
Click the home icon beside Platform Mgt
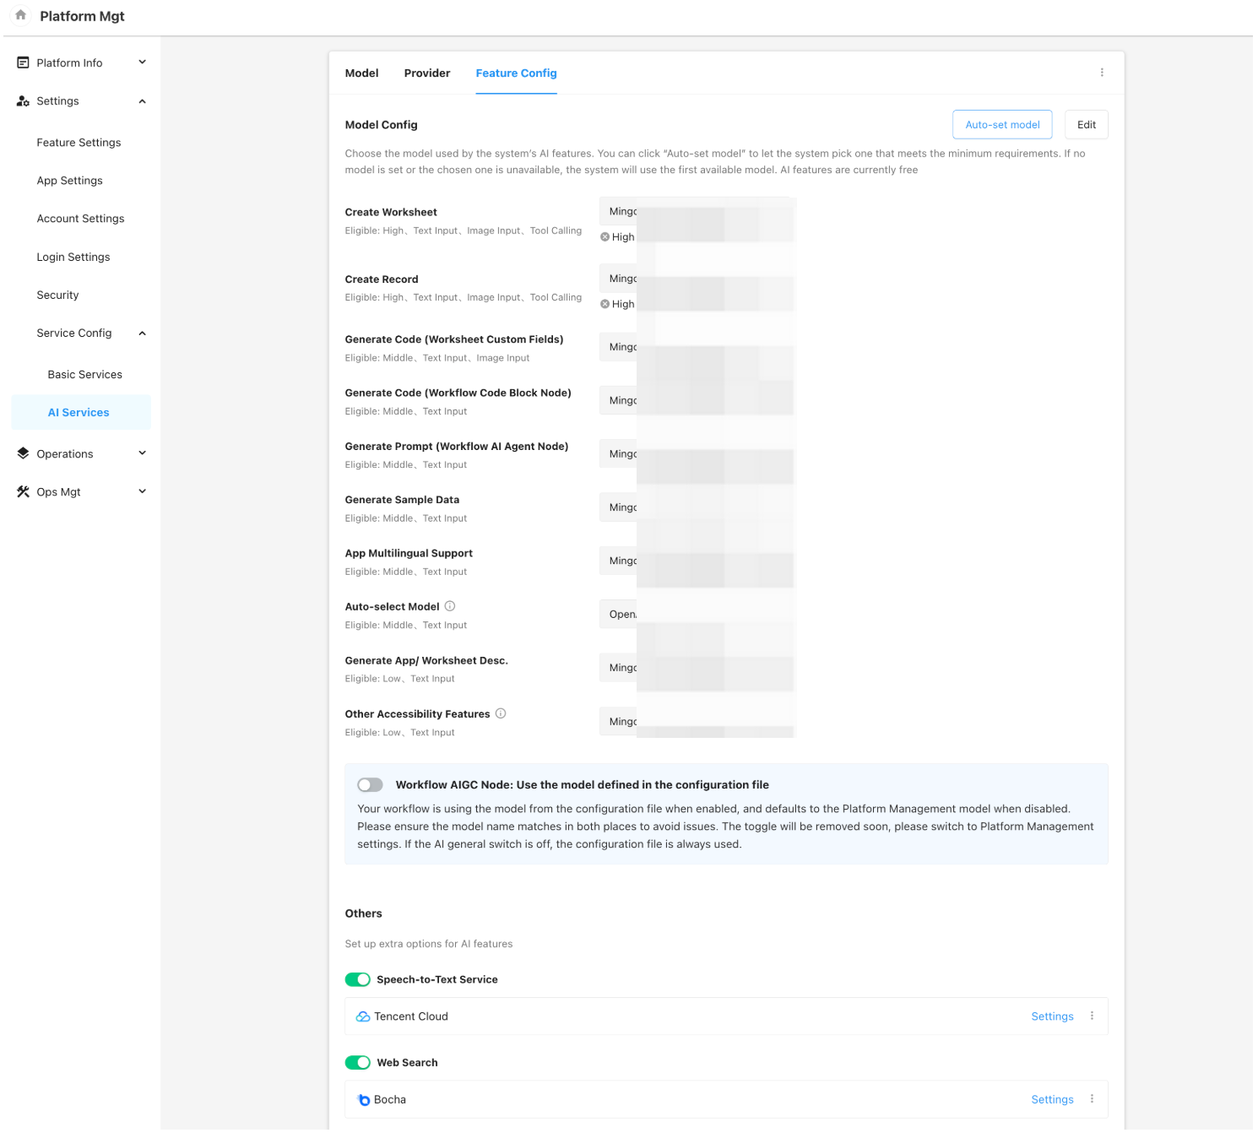(21, 15)
